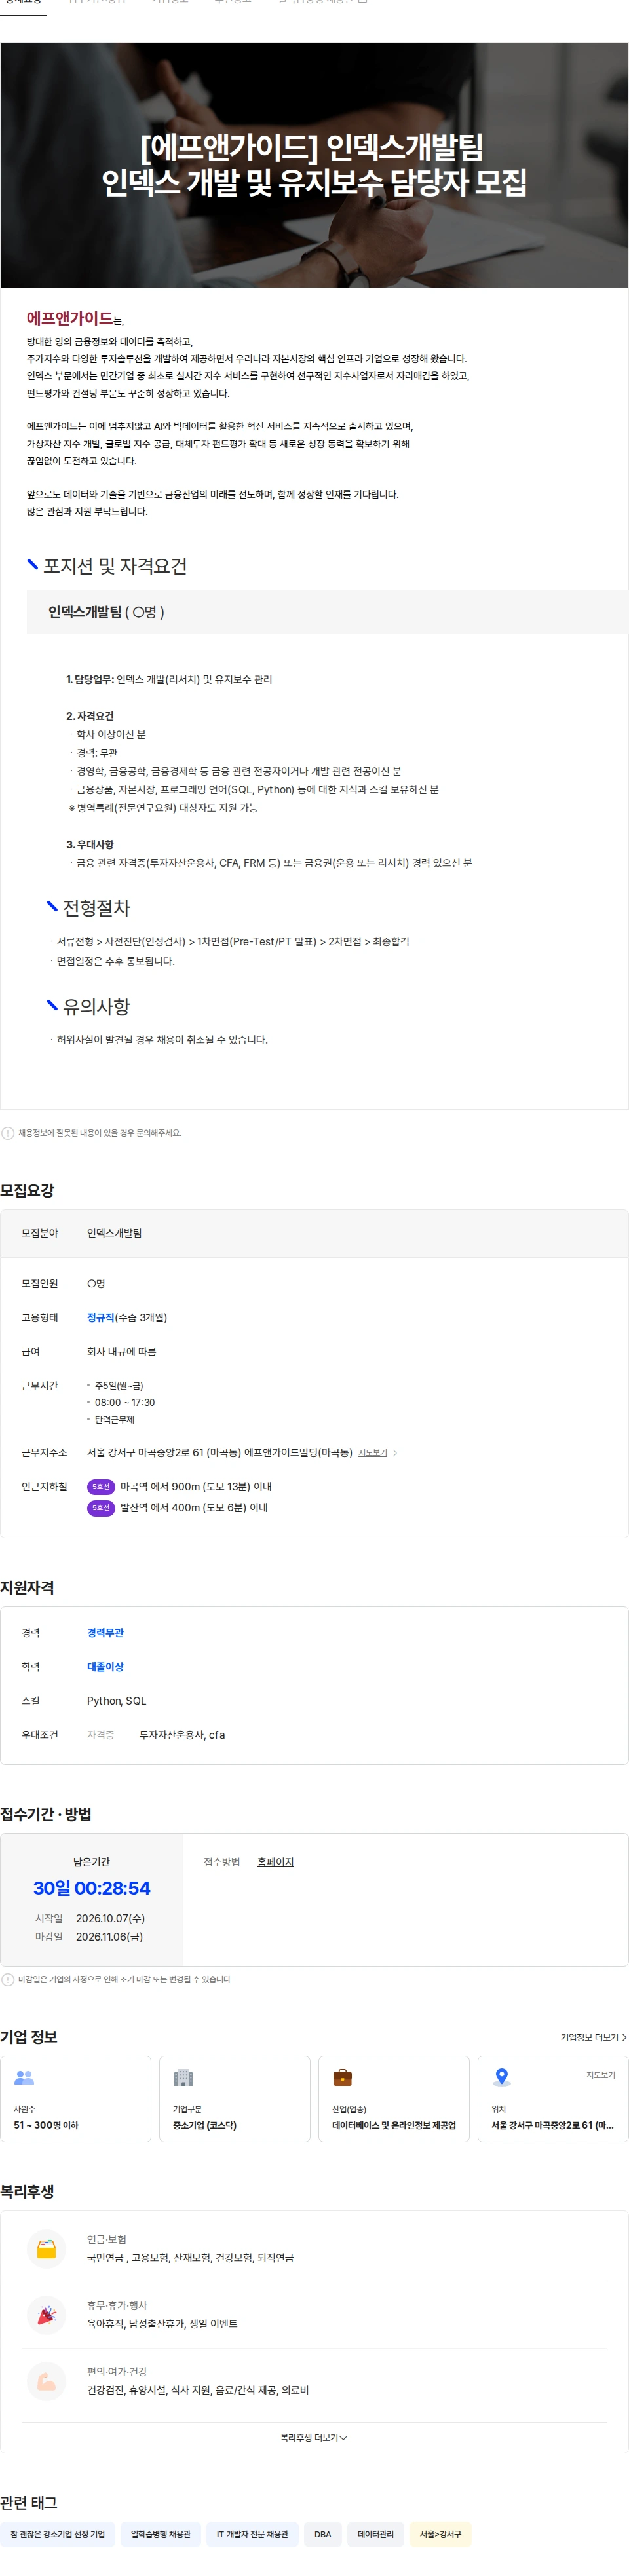The width and height of the screenshot is (629, 2576).
Task: Click the 산업(업종) briefcase icon
Action: 342,2077
